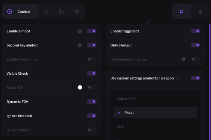Toggle Enable aimbot switch
The height and width of the screenshot is (140, 211).
(x=92, y=31)
